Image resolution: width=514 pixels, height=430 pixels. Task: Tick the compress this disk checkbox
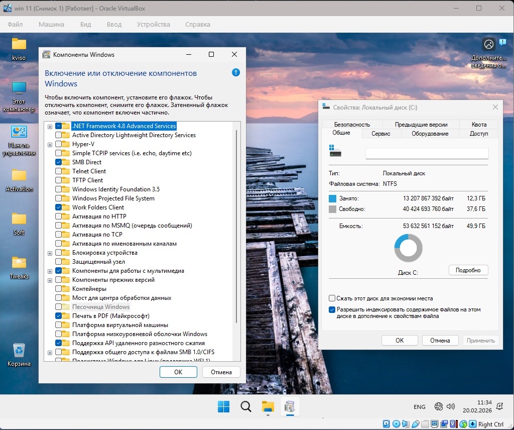pyautogui.click(x=332, y=298)
